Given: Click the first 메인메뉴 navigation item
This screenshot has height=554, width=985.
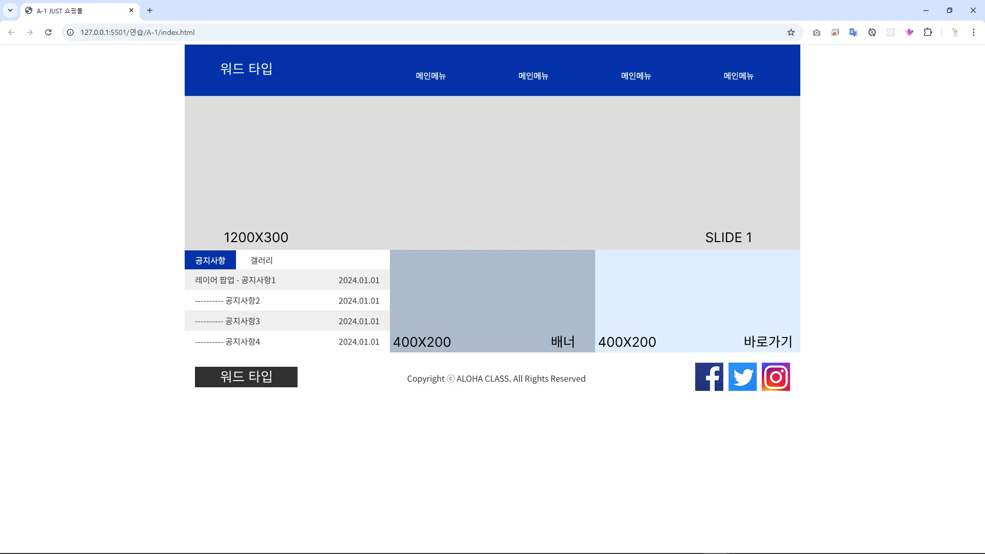Looking at the screenshot, I should (430, 76).
